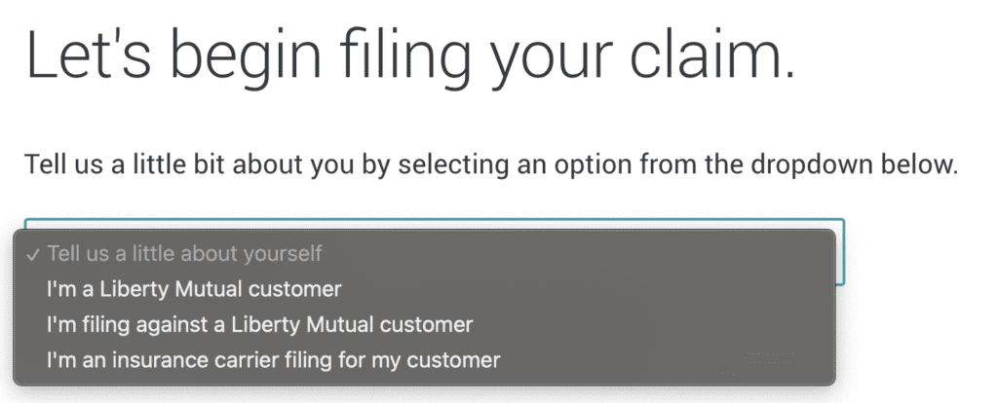Select "I'm a Liberty Mutual customer"
Viewport: 998px width, 403px height.
pos(194,289)
